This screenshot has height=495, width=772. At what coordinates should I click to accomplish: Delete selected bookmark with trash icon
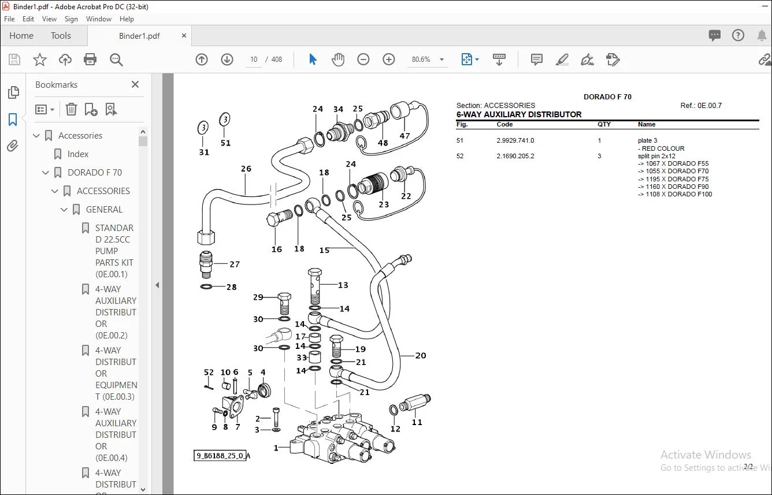point(71,109)
